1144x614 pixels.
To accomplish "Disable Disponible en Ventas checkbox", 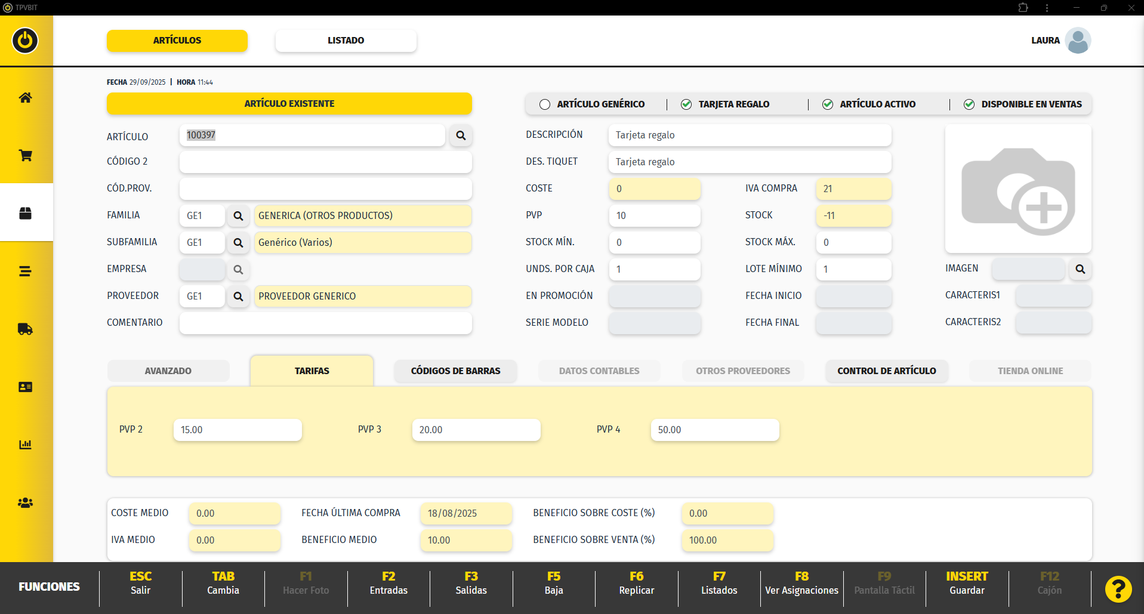I will pyautogui.click(x=969, y=104).
